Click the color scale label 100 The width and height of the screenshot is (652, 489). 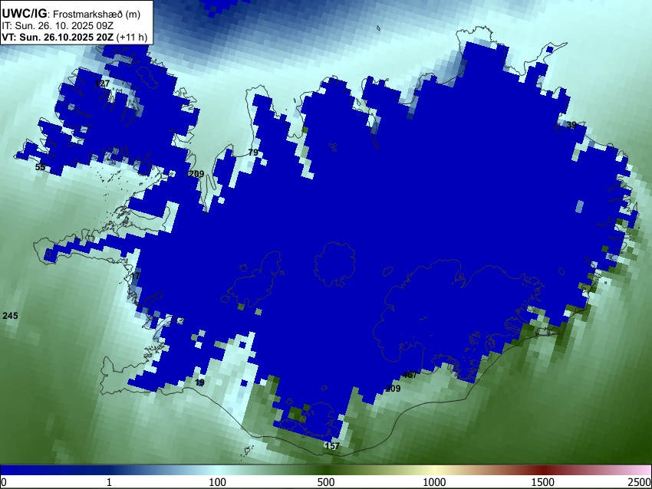tap(217, 482)
